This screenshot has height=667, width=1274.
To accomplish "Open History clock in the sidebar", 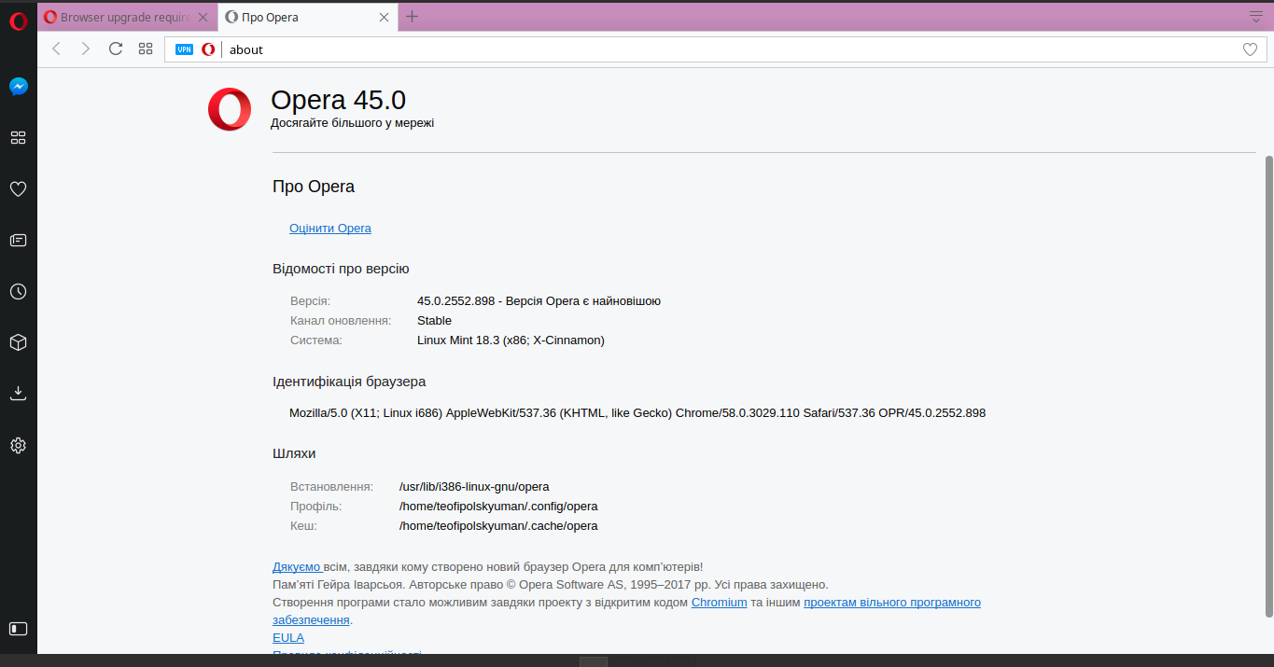I will pos(18,292).
